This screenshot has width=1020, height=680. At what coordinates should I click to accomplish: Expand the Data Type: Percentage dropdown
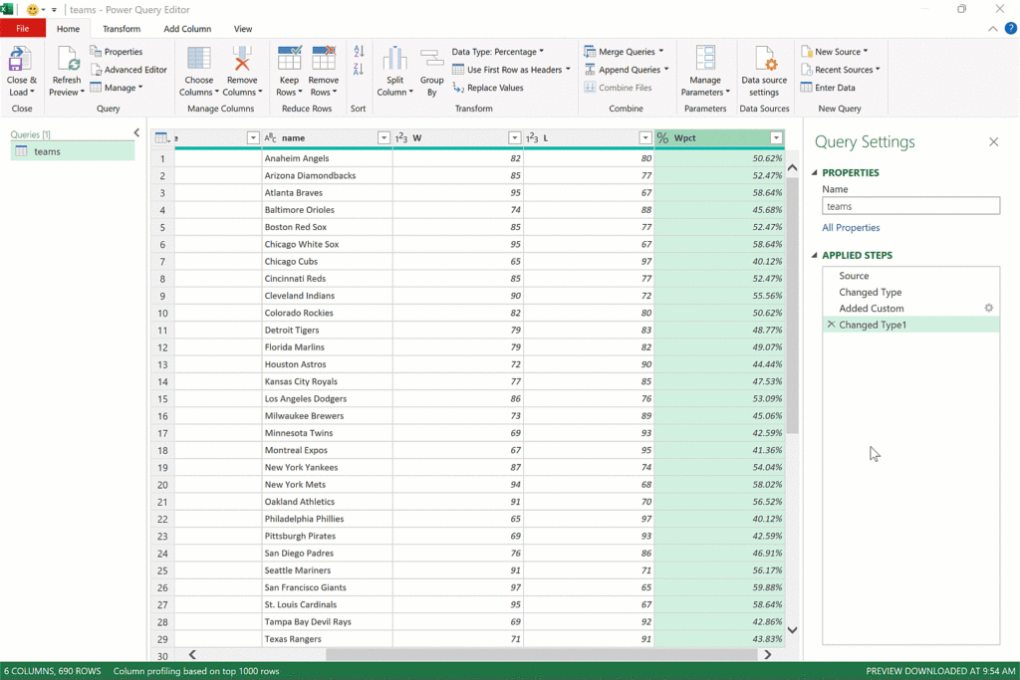click(498, 52)
